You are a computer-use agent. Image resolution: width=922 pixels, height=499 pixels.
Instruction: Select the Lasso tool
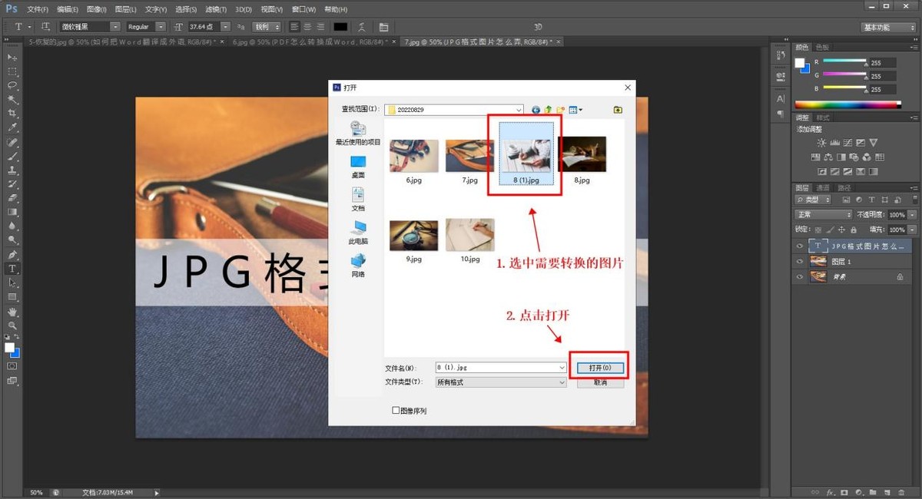pos(11,86)
